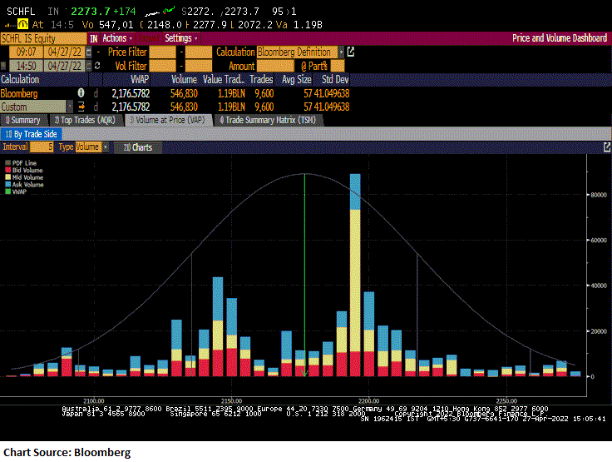Click the info icon in the Bloomberg row
Viewport: 612px width, 462px height.
81,93
